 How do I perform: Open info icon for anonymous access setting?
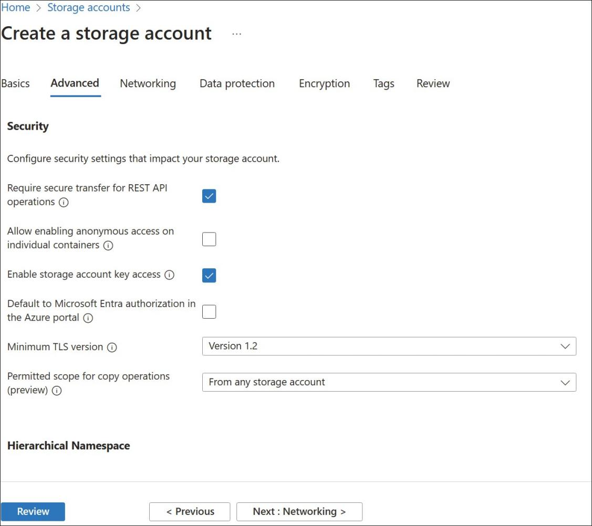[108, 245]
